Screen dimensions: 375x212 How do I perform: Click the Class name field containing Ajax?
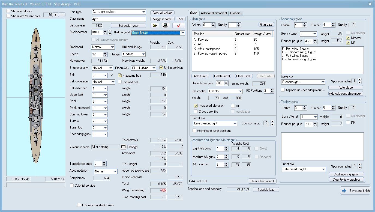tap(119, 19)
